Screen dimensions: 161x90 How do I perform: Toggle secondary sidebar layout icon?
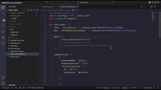coord(155,2)
